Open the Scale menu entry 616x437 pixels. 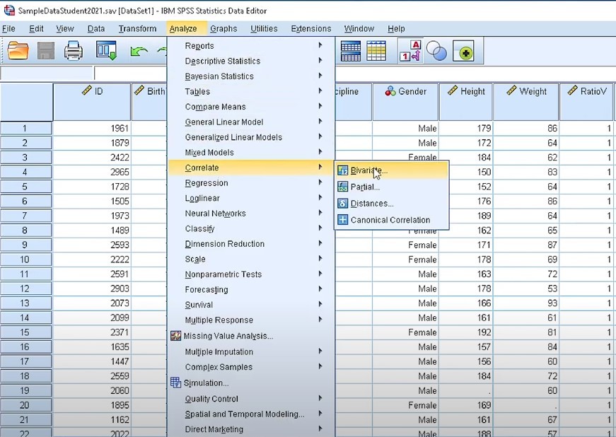(252, 259)
